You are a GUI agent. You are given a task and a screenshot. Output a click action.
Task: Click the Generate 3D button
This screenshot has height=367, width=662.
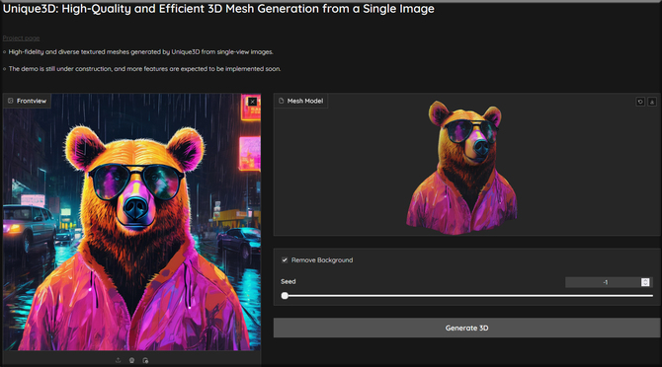(466, 328)
